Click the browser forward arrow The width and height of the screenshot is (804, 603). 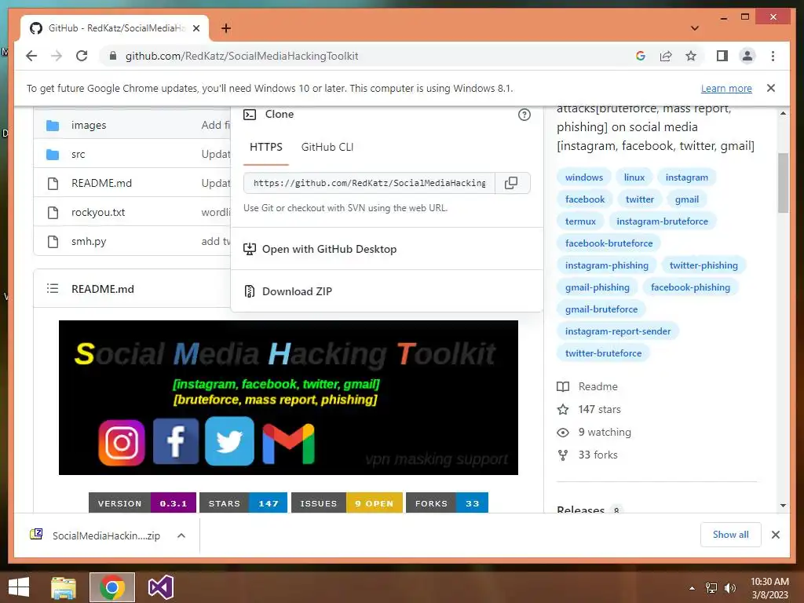point(57,56)
